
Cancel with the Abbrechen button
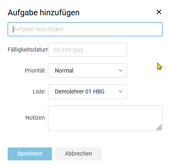point(78,154)
